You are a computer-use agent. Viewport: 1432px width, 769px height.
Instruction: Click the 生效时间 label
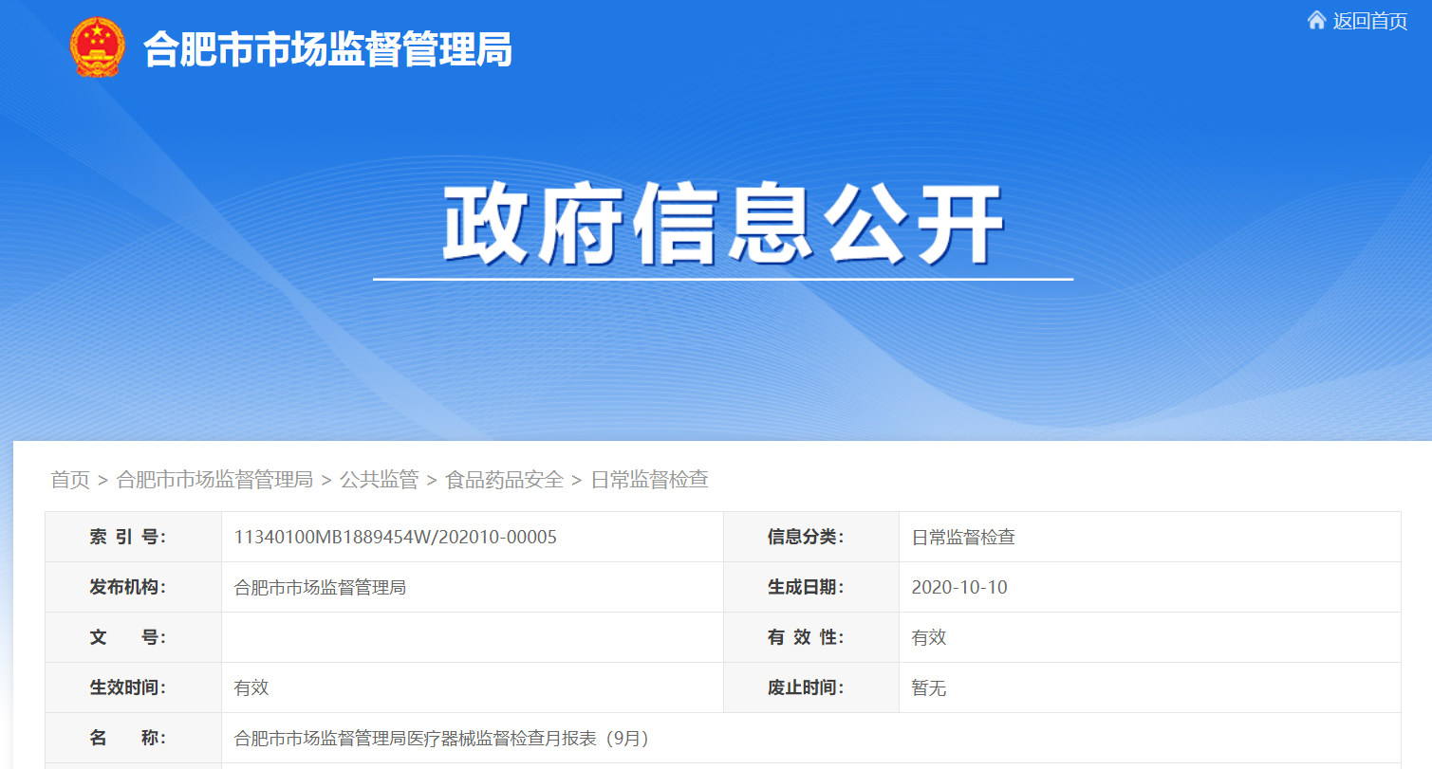(127, 687)
